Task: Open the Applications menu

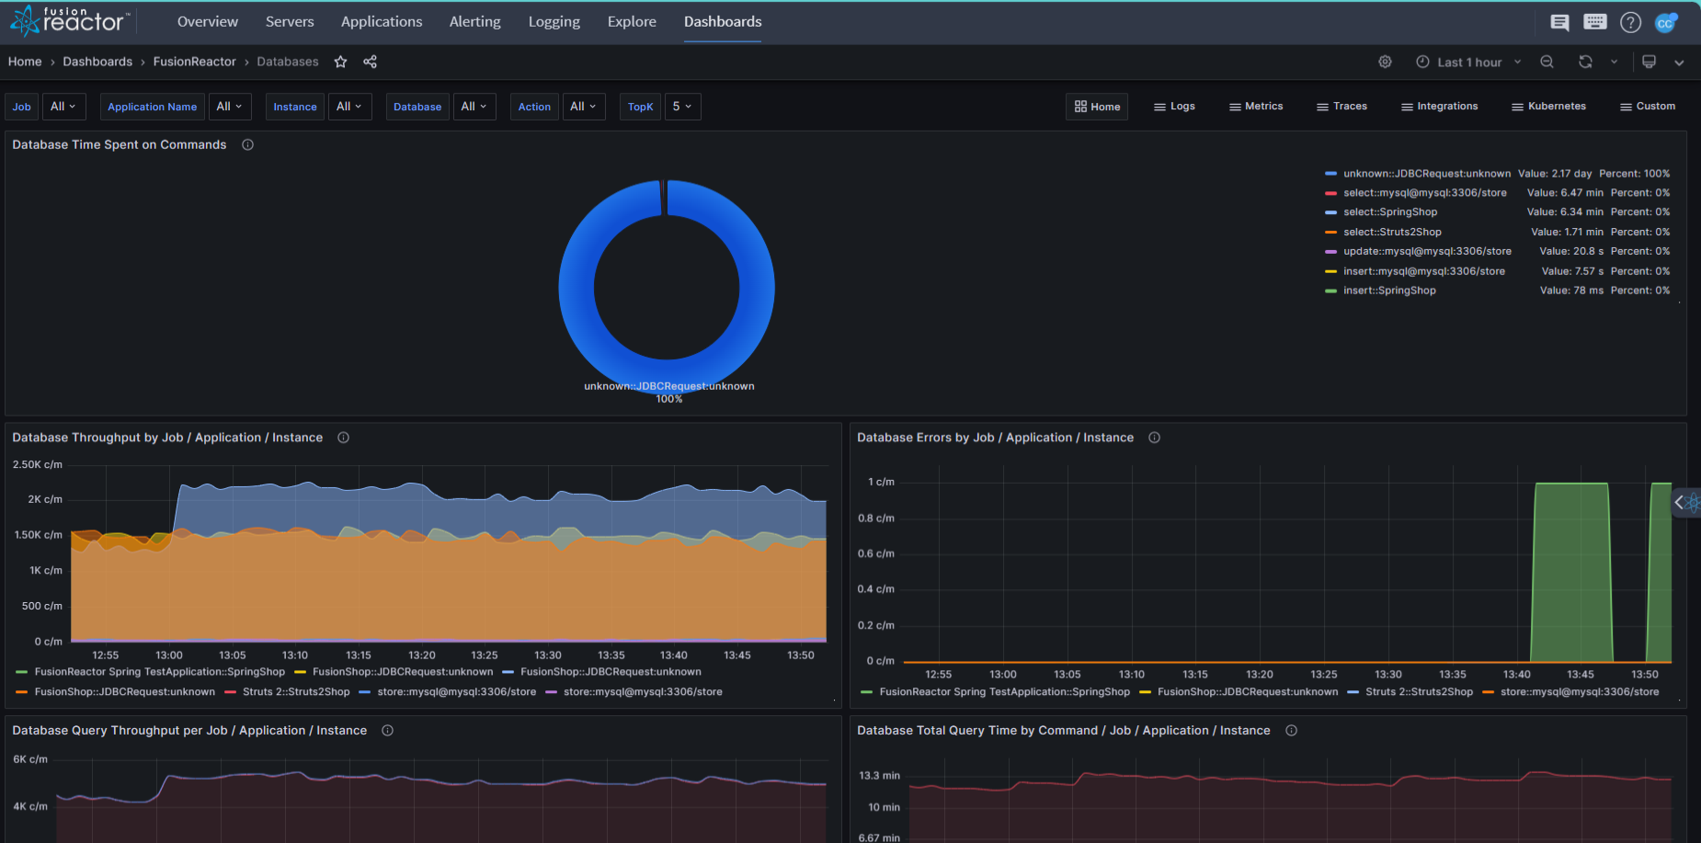Action: pyautogui.click(x=382, y=21)
